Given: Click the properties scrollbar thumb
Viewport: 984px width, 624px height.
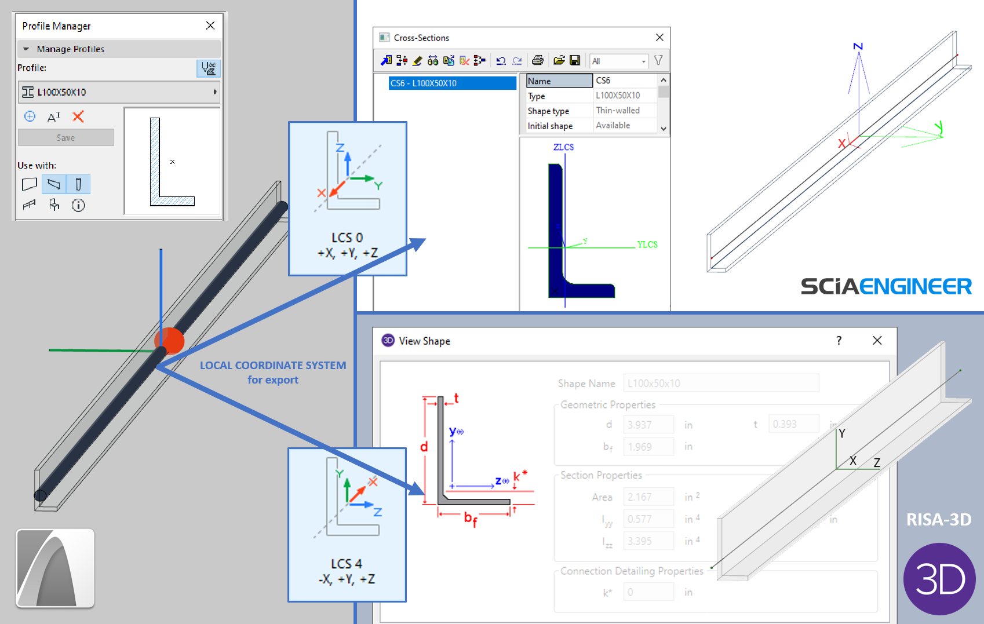Looking at the screenshot, I should (664, 92).
